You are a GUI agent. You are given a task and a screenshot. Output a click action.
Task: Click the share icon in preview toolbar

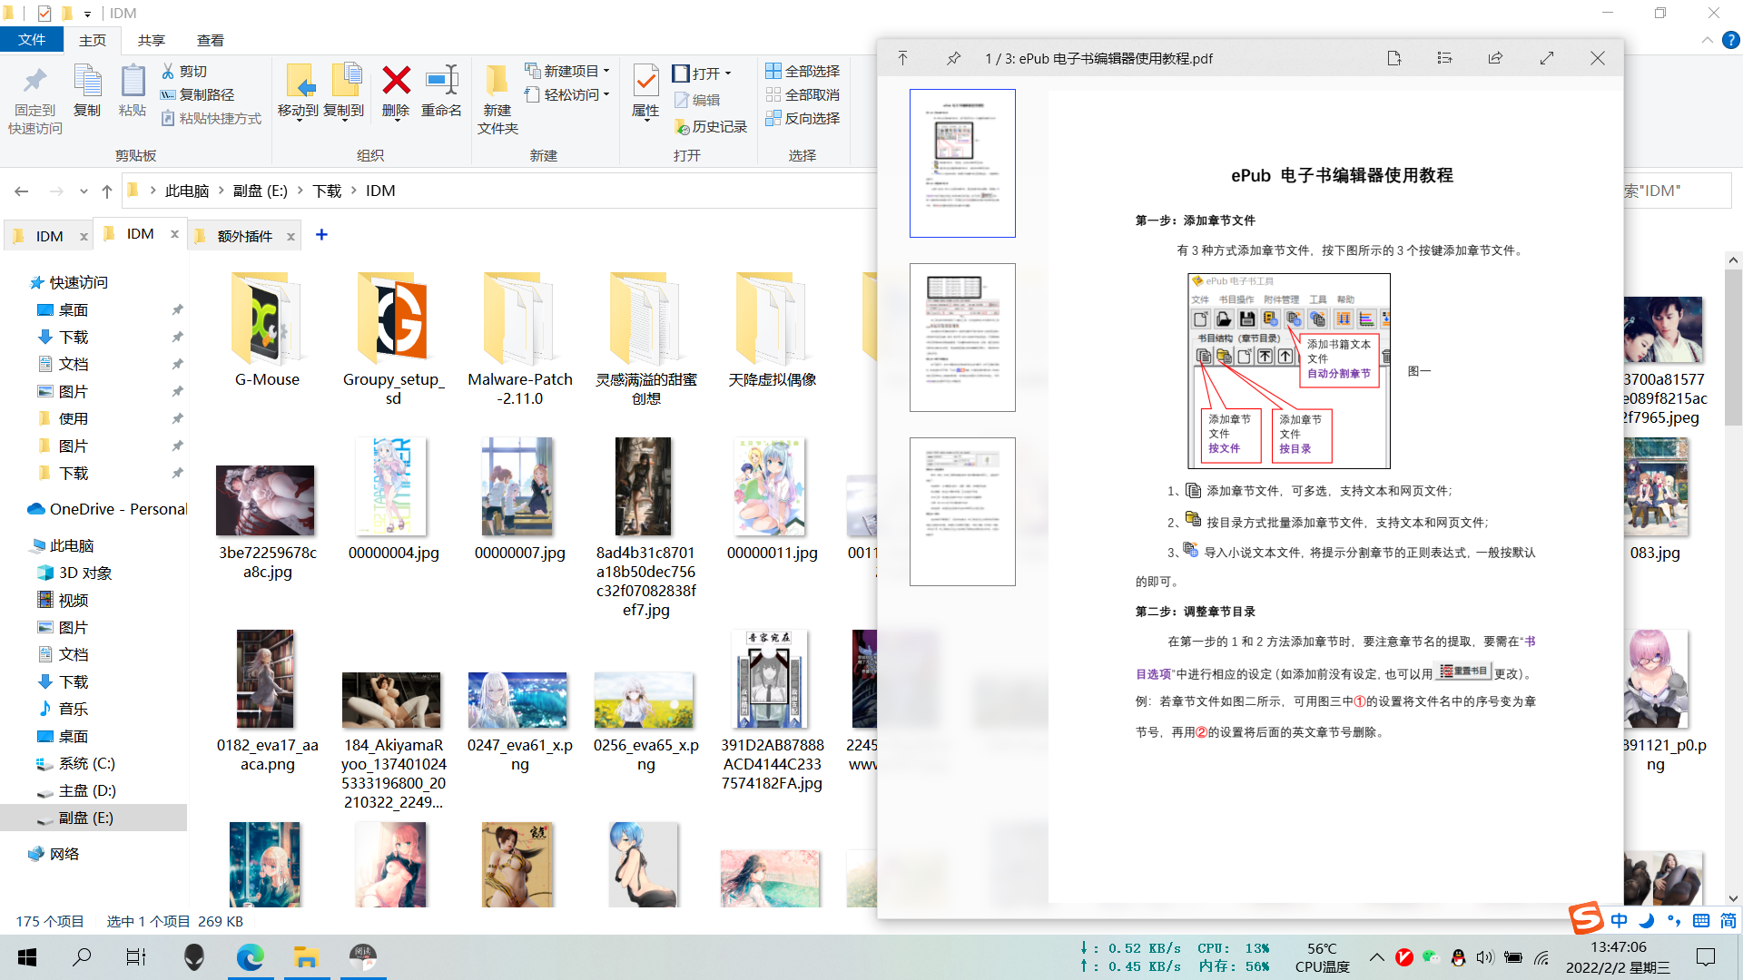point(1495,58)
